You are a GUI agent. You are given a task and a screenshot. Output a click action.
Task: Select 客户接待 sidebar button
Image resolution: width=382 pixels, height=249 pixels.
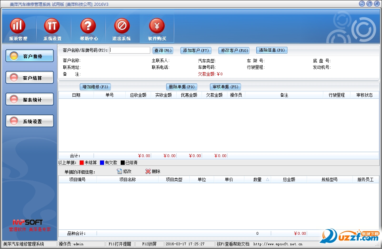pos(30,56)
